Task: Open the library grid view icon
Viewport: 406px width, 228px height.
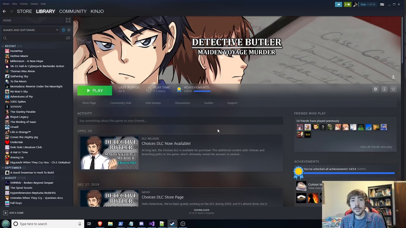Action: tap(68, 20)
